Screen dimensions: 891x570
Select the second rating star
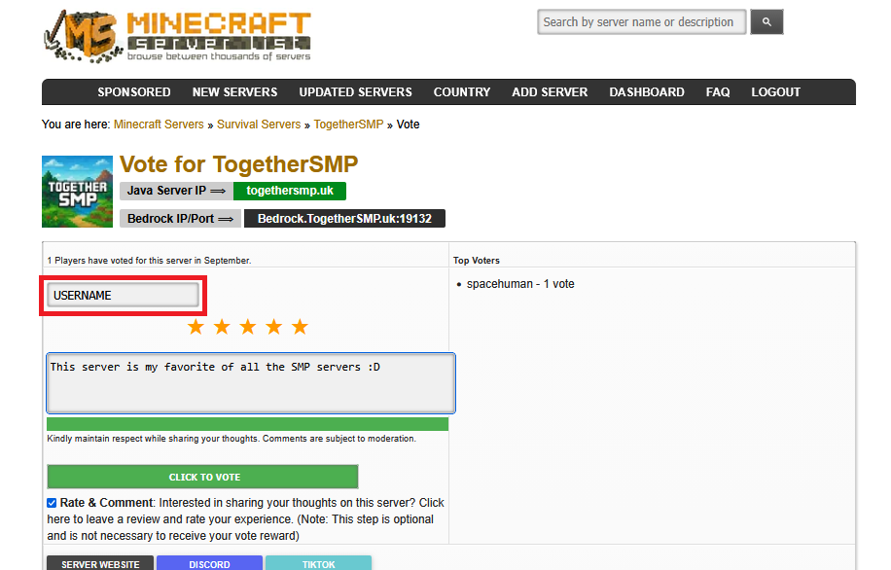click(x=222, y=327)
